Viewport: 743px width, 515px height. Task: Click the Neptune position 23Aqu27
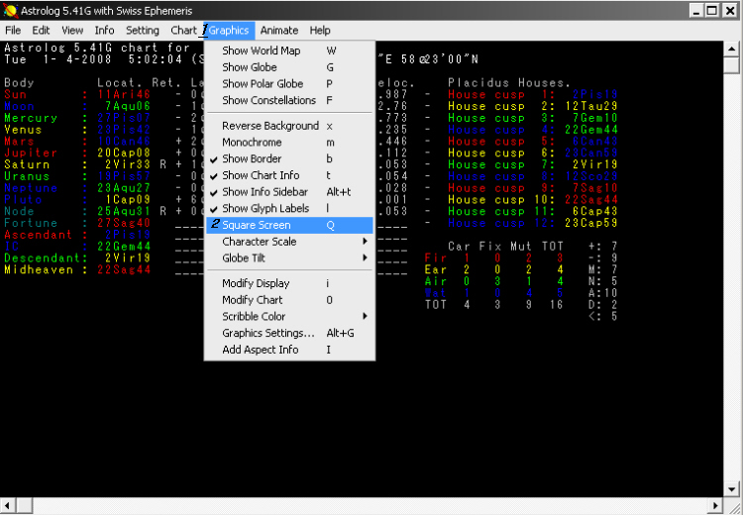[124, 188]
